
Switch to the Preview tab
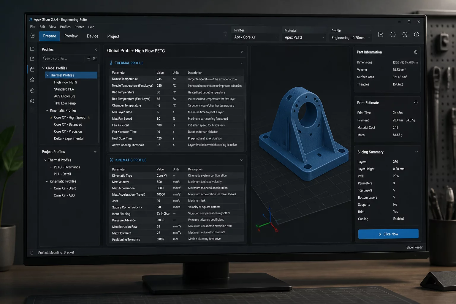click(71, 36)
